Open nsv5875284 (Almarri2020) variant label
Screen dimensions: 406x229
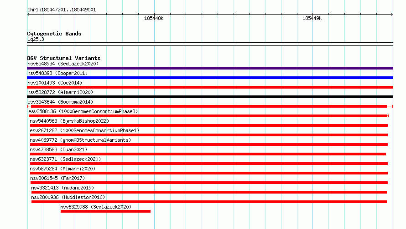(62, 169)
